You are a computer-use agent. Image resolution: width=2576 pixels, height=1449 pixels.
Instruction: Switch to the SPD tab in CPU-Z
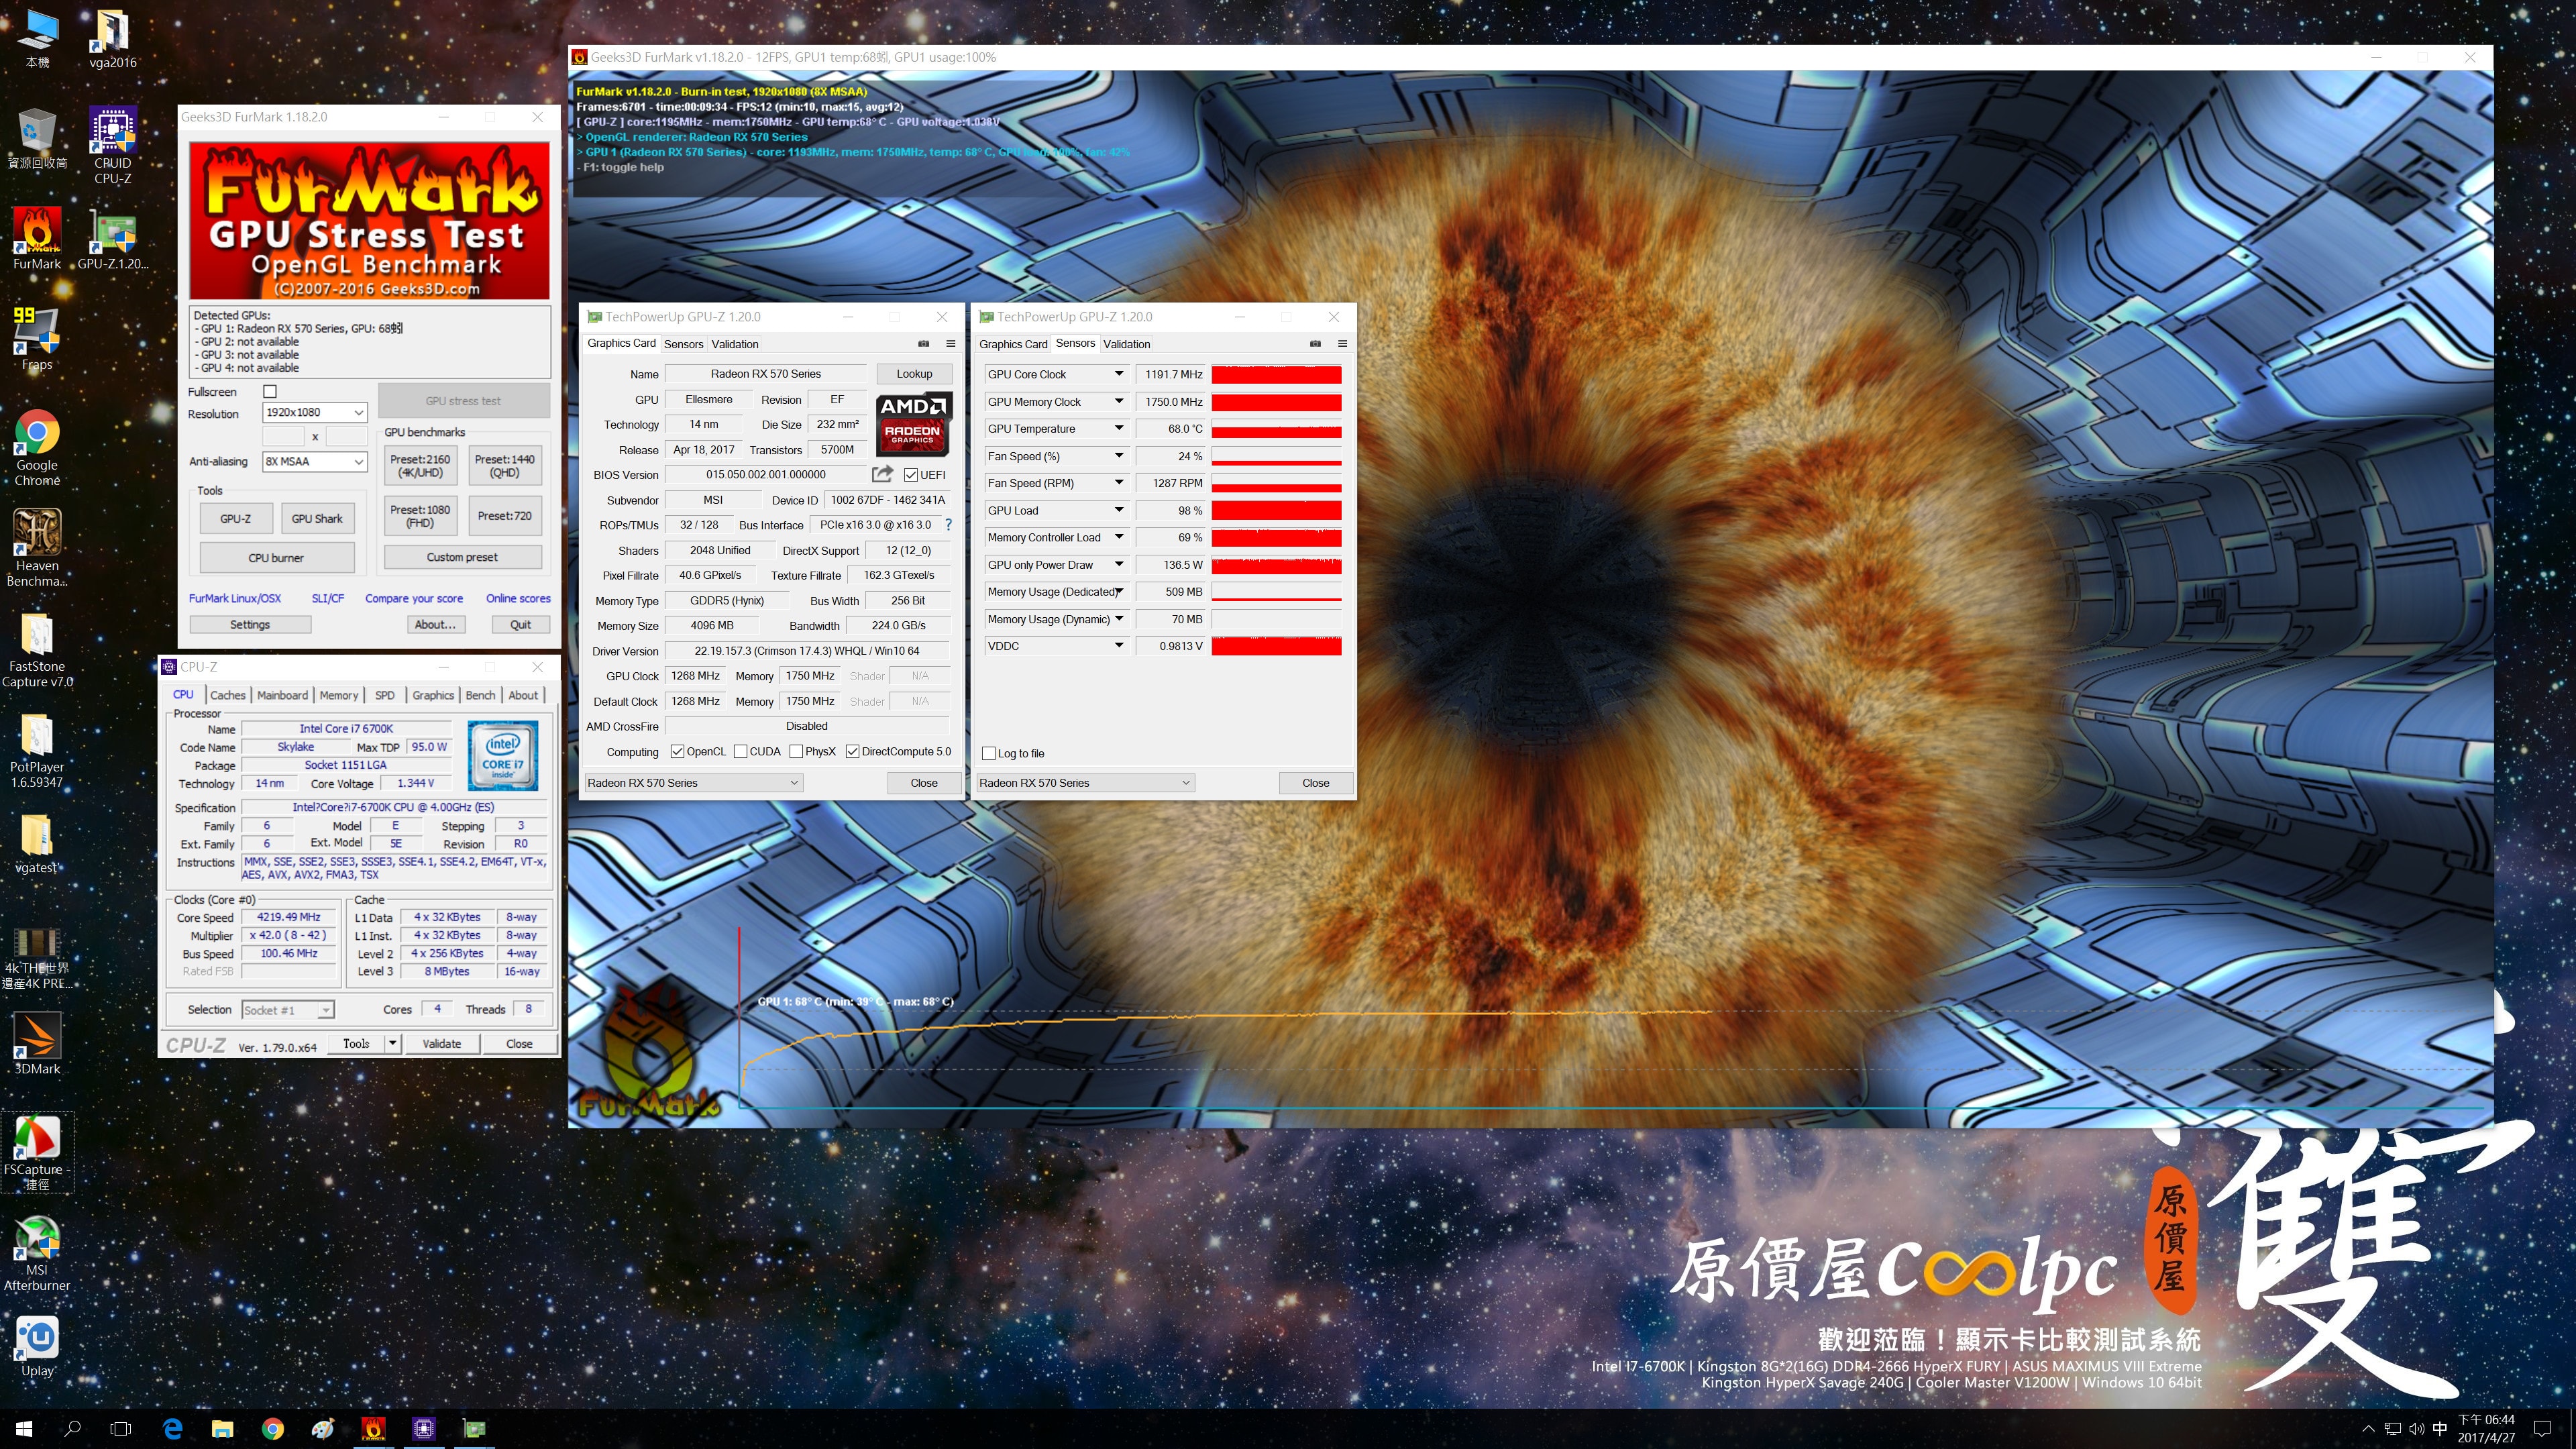pos(385,695)
